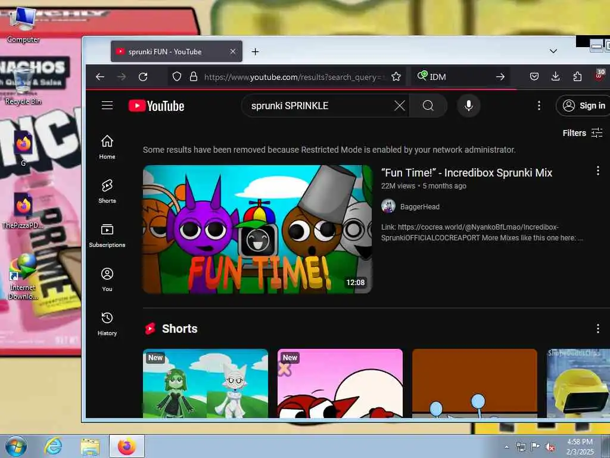Screen dimensions: 610x458
Task: Open Windows Explorer from taskbar
Action: coord(90,447)
